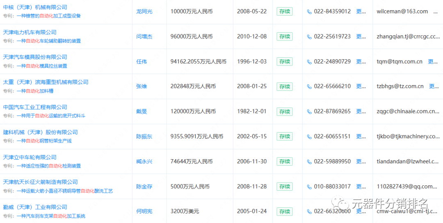Click phone icon beside 022-60655151

(x=309, y=137)
